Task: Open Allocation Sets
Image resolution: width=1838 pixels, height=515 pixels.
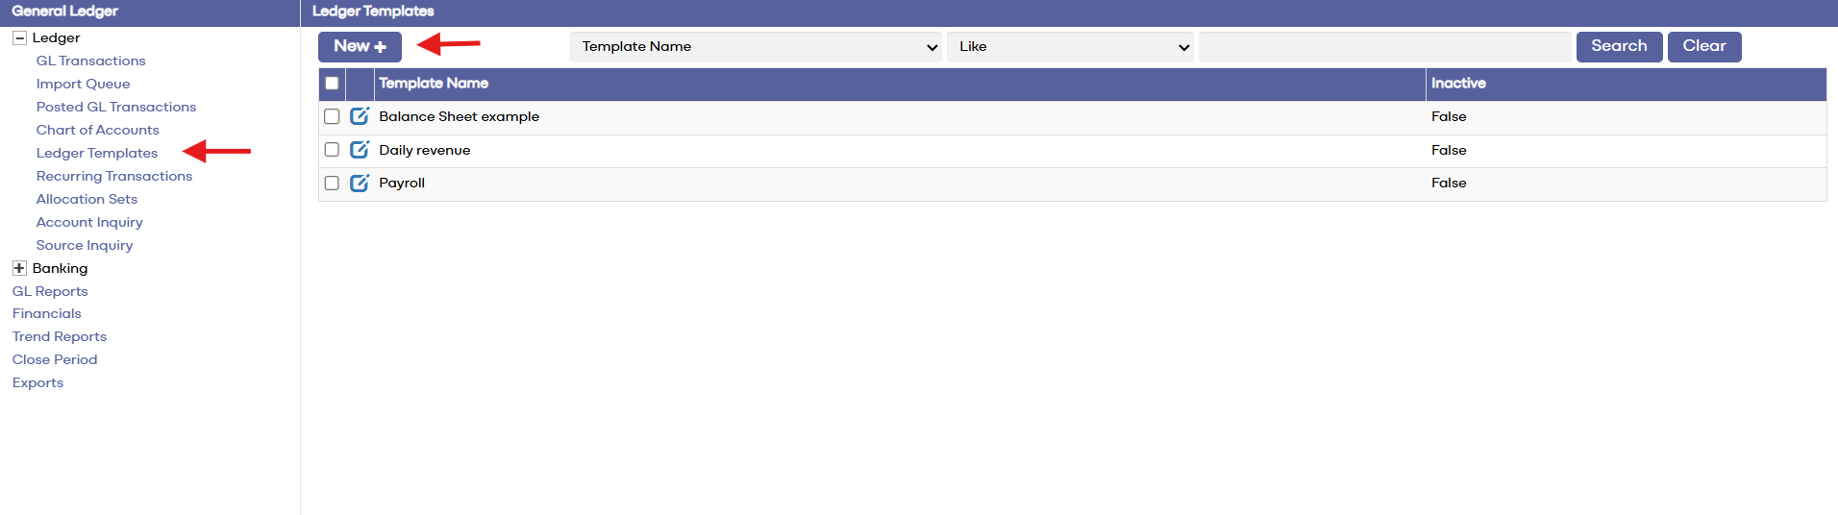Action: (x=87, y=199)
